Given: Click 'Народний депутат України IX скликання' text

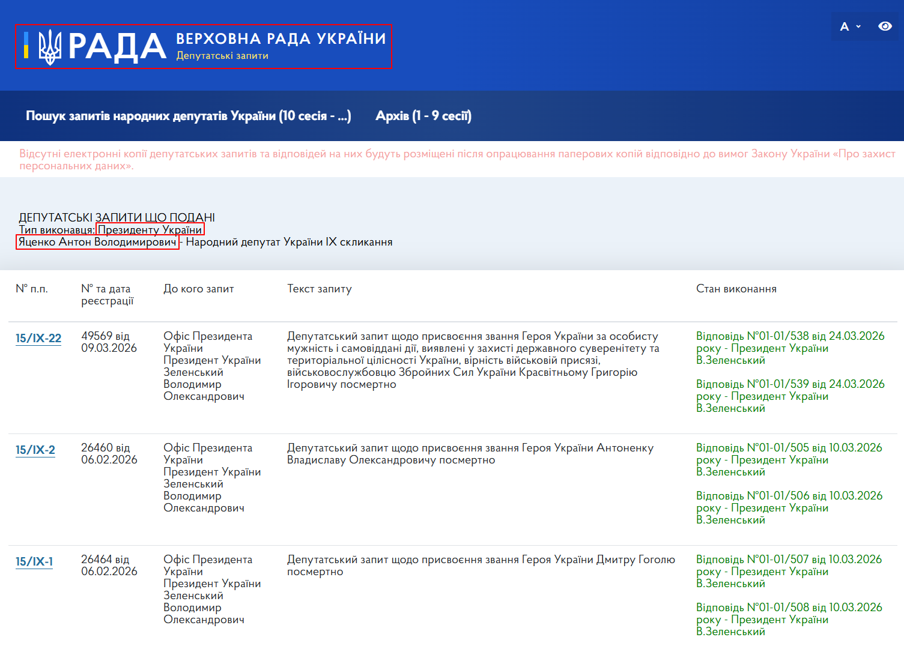Looking at the screenshot, I should (x=289, y=242).
